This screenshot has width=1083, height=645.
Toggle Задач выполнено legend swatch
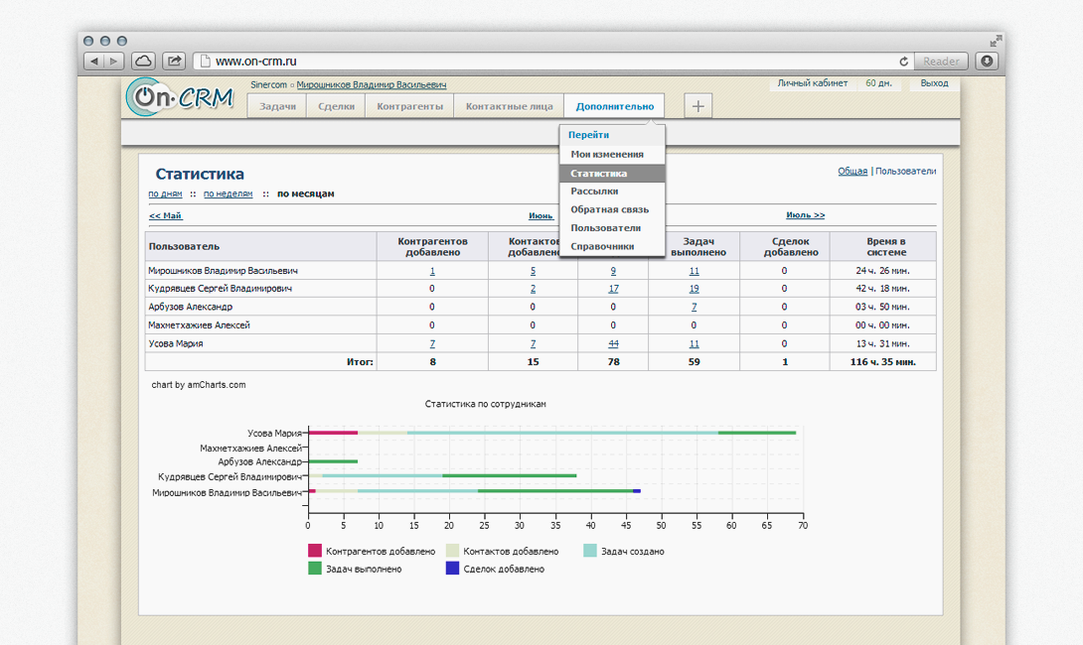click(x=315, y=569)
